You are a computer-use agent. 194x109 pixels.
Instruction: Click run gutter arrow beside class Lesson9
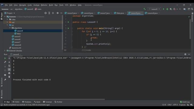pos(69,22)
